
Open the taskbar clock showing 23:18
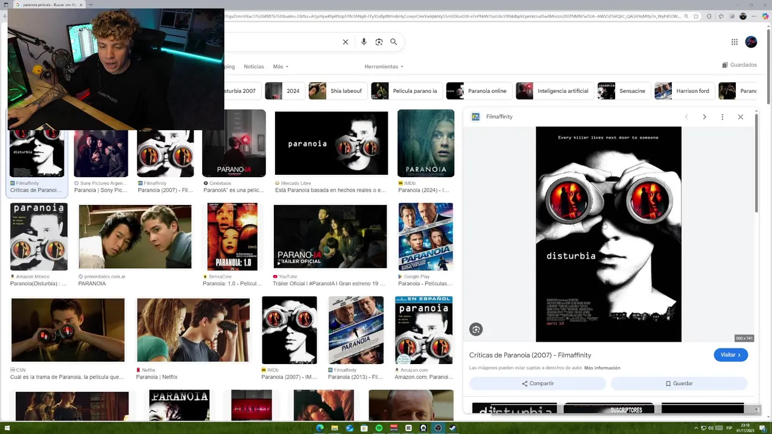pyautogui.click(x=745, y=428)
